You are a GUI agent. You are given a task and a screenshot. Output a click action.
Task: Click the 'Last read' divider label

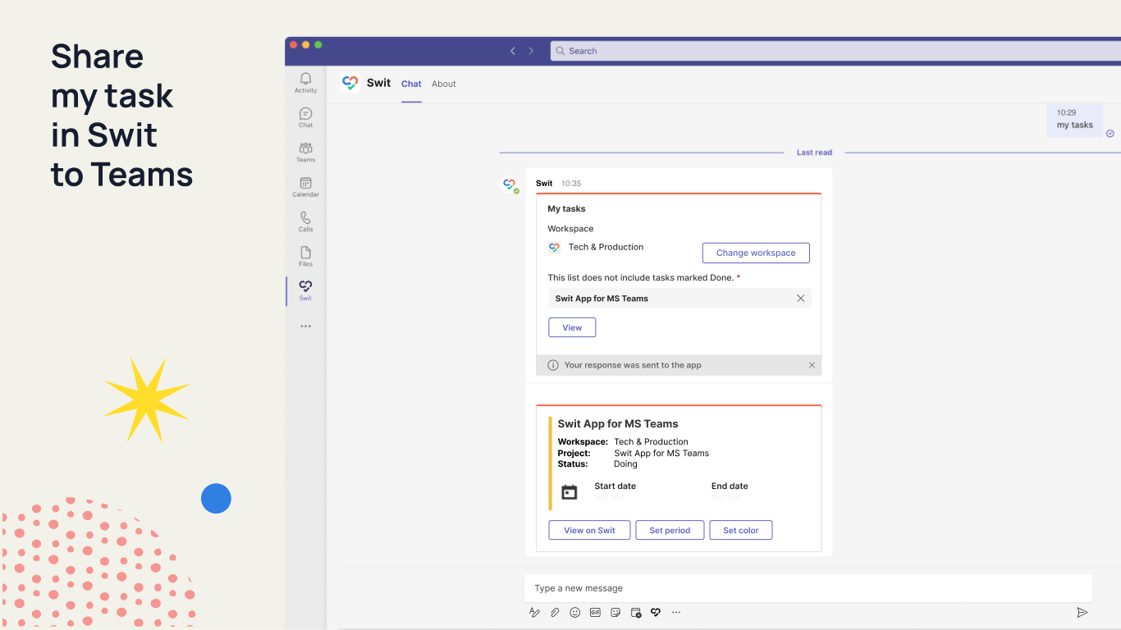(x=814, y=153)
